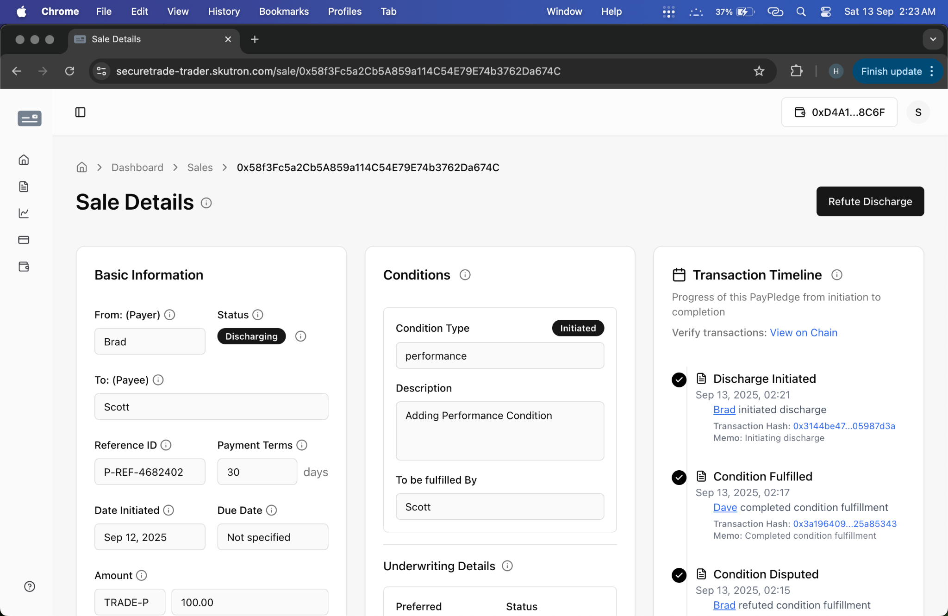The image size is (948, 616).
Task: Bookmark this page with star icon
Action: (x=759, y=71)
